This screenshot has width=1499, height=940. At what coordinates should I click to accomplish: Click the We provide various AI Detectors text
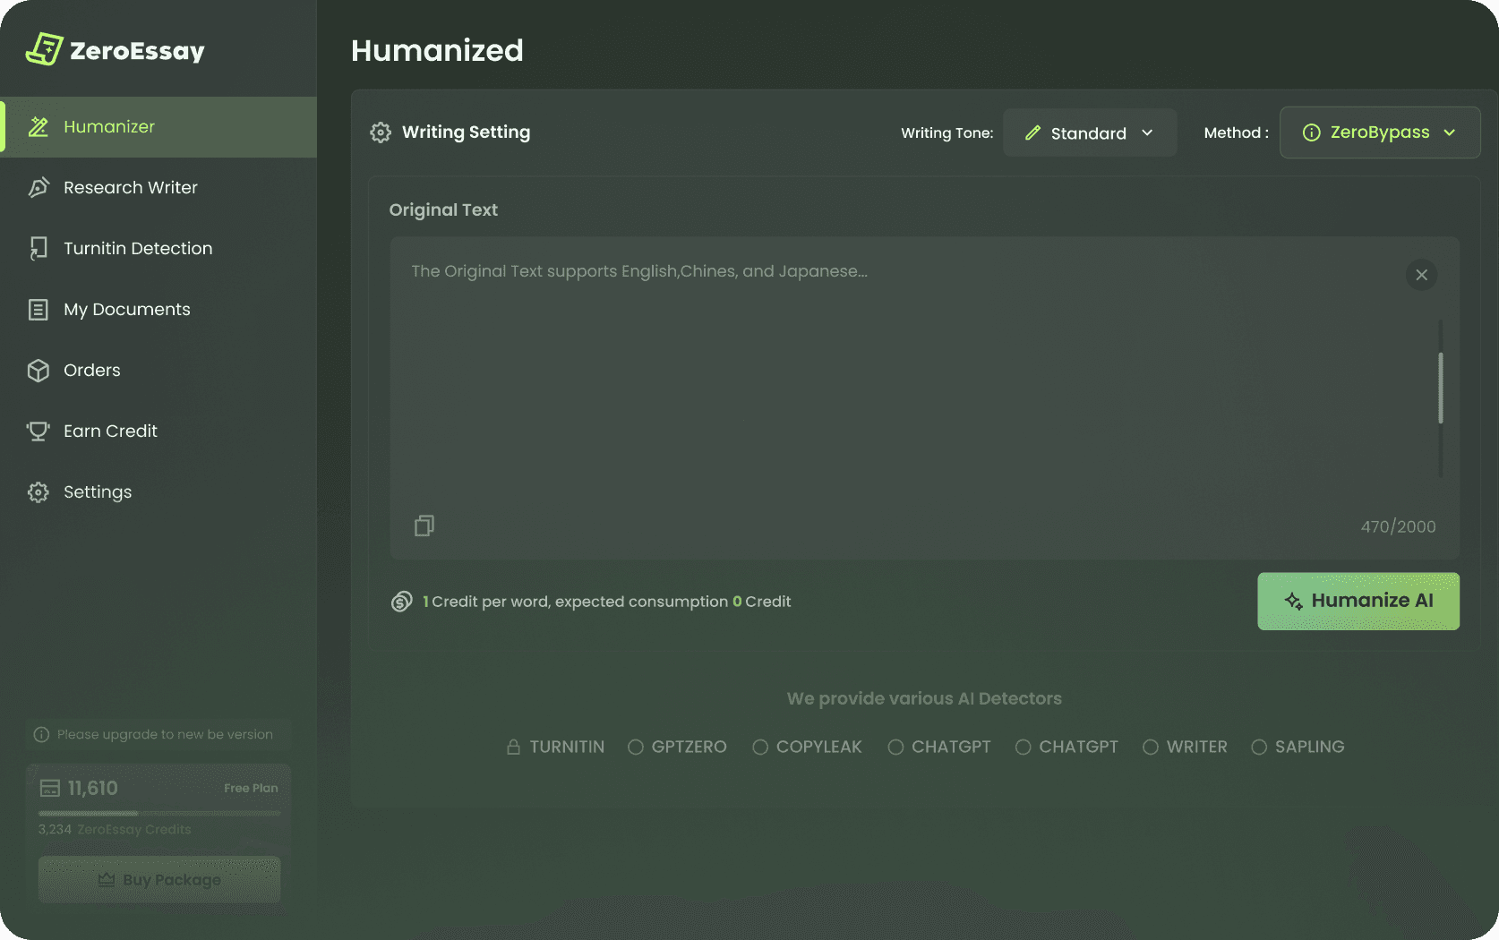[924, 699]
